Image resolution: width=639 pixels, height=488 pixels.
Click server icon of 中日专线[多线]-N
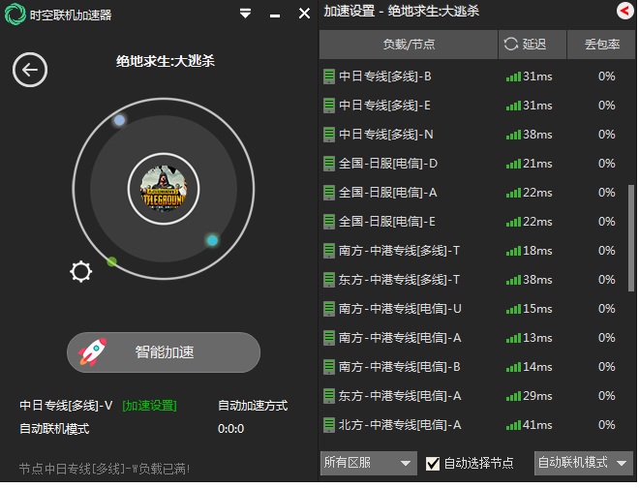pyautogui.click(x=328, y=135)
